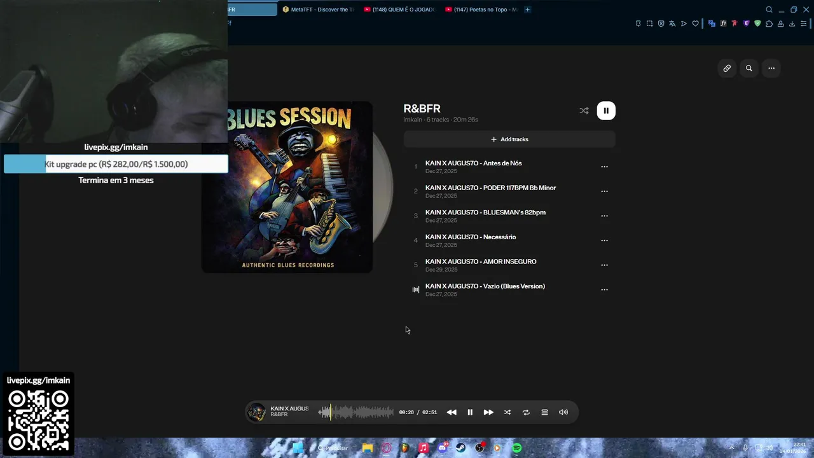The image size is (814, 458).
Task: Click the Blues Session album cover
Action: tap(287, 187)
